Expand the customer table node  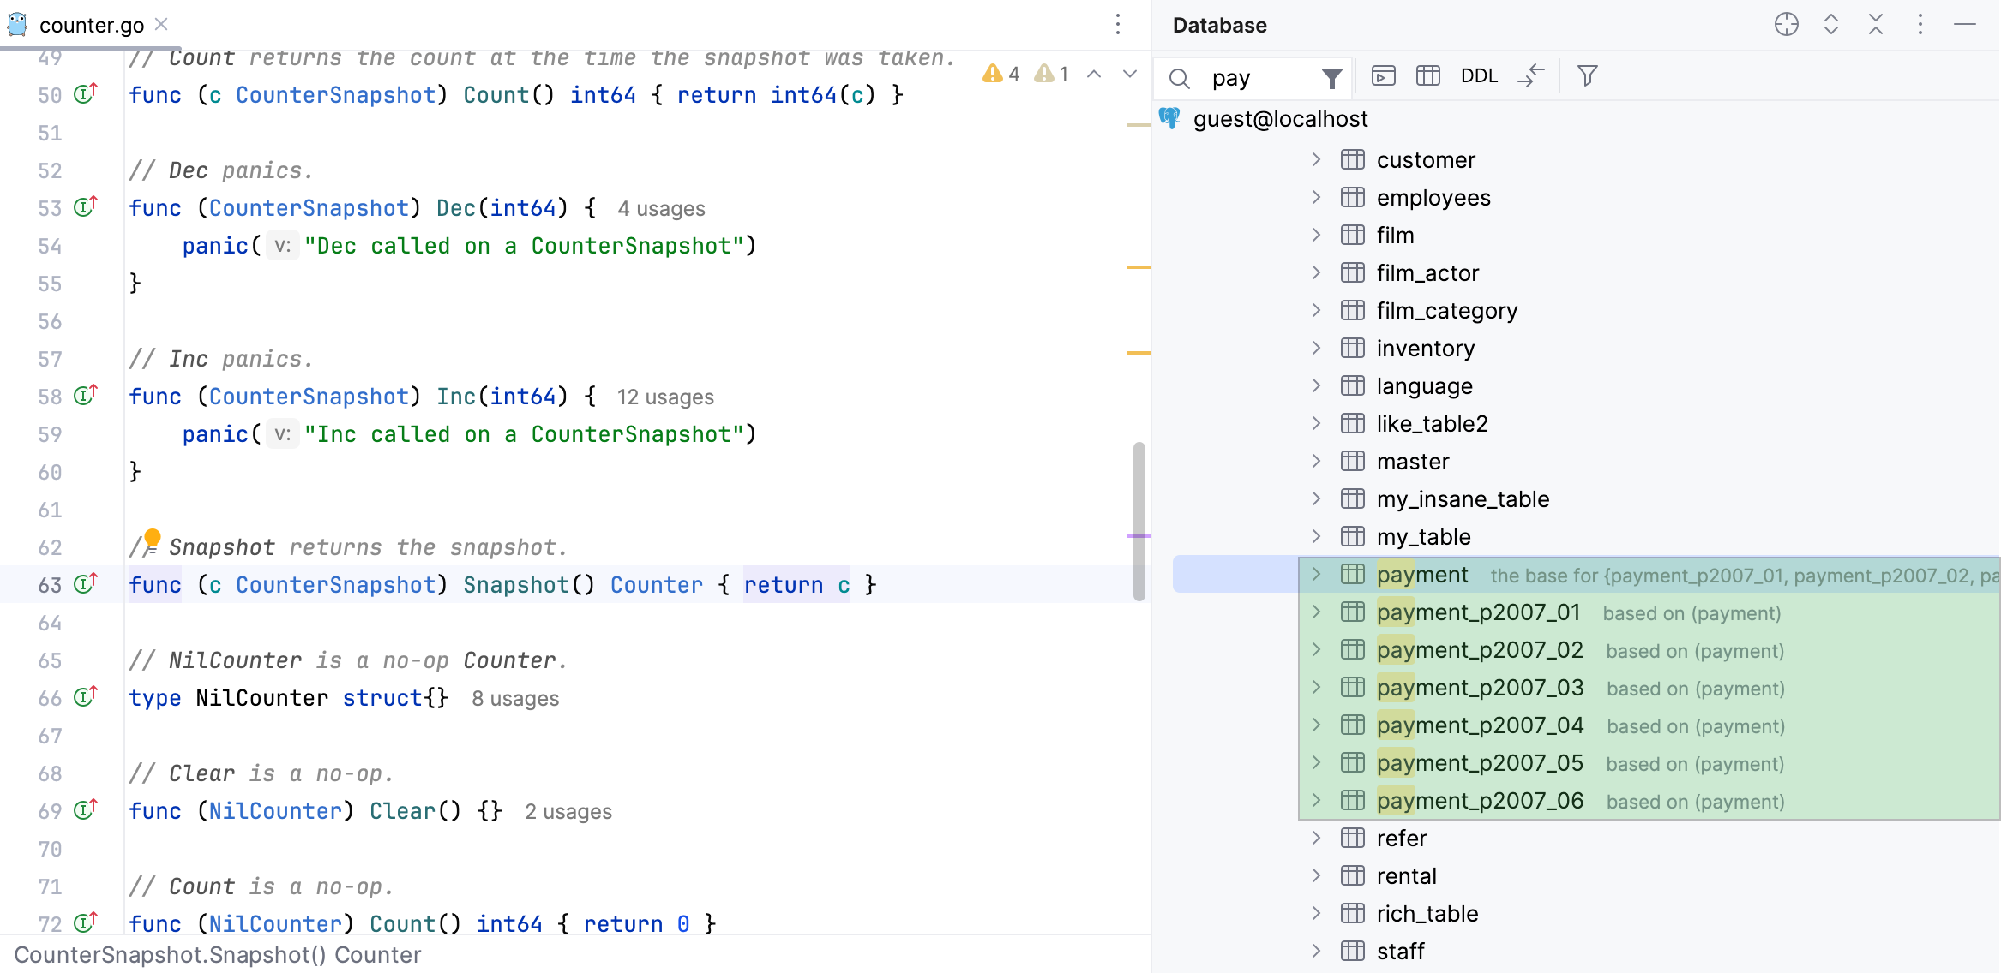point(1315,159)
